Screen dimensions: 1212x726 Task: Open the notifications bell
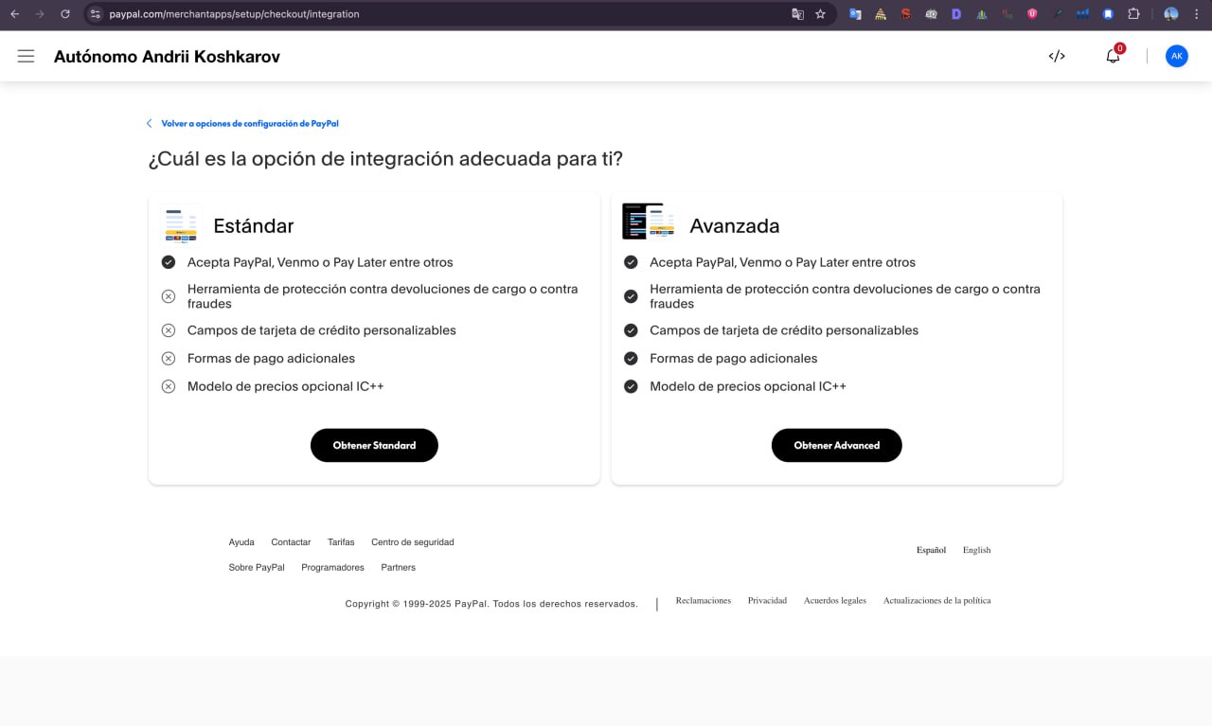1113,57
